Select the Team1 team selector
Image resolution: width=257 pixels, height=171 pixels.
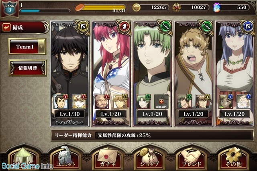coord(27,47)
